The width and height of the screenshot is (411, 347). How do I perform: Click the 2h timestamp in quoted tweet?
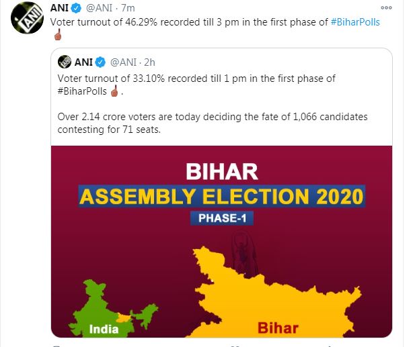point(150,62)
